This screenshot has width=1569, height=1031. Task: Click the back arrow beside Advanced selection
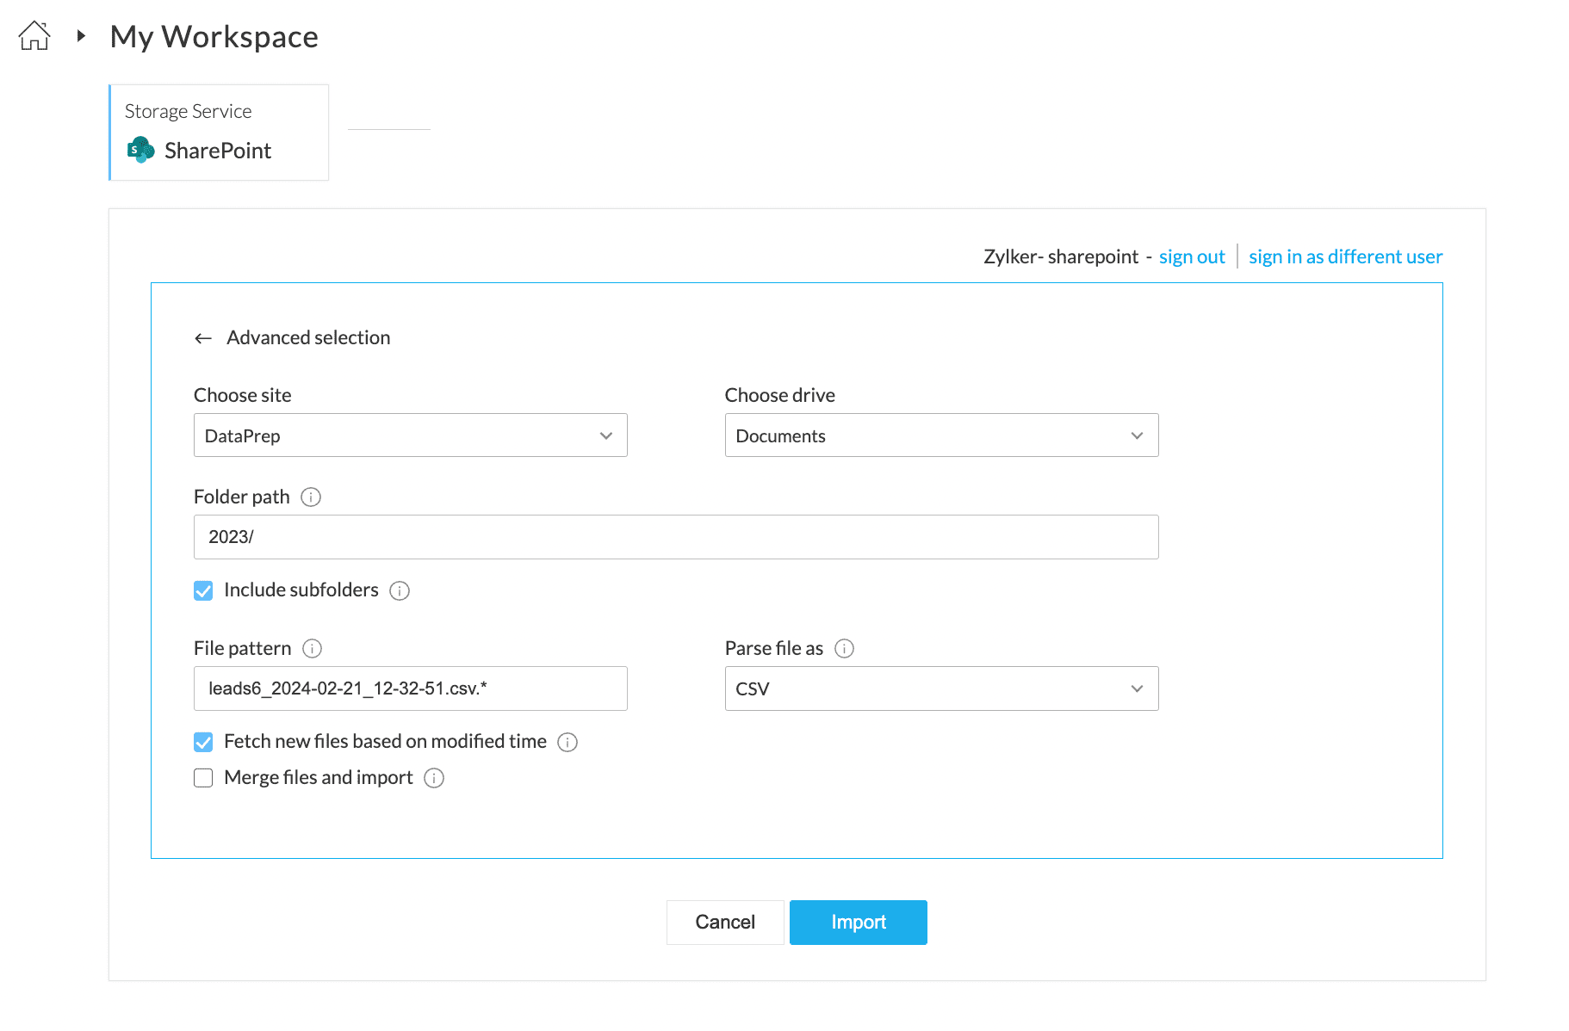point(203,338)
